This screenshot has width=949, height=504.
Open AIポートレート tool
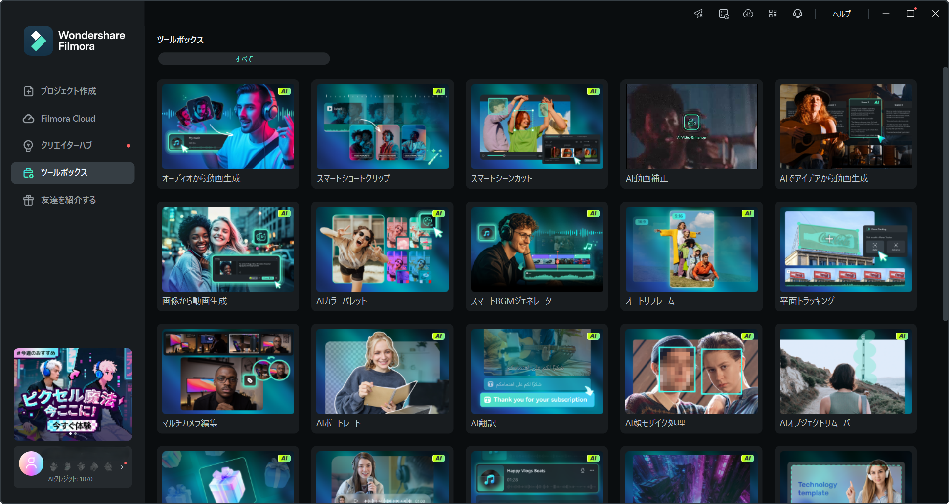coord(383,378)
